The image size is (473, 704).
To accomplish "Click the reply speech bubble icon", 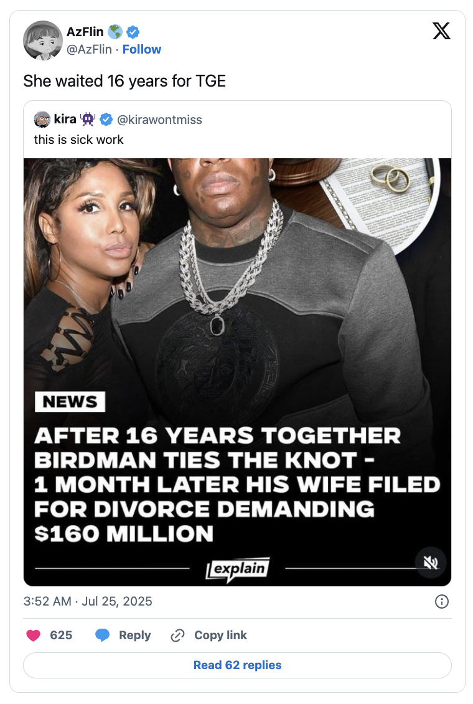I will (102, 635).
